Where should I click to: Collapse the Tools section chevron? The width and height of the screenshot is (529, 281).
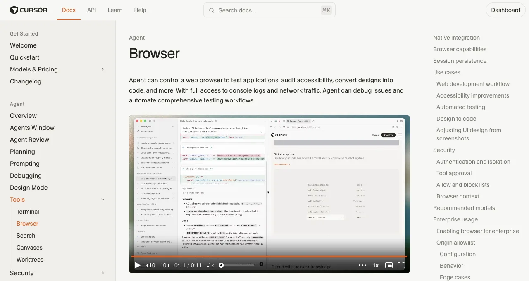103,200
